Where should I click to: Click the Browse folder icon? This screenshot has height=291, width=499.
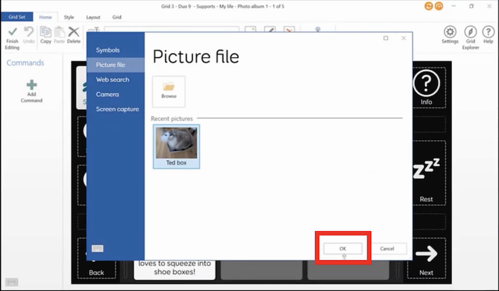click(x=168, y=88)
